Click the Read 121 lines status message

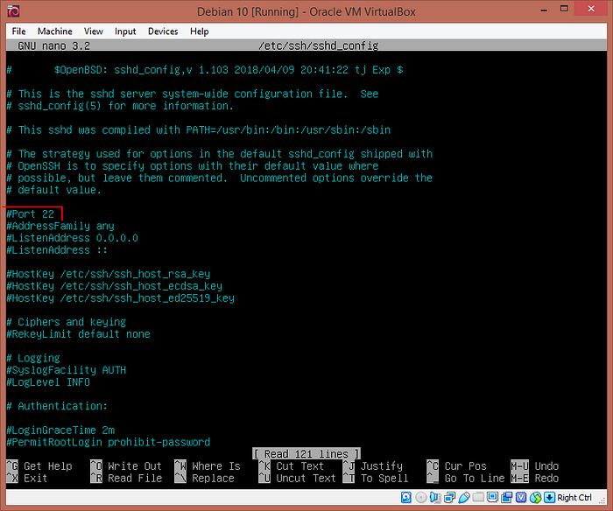click(x=306, y=454)
